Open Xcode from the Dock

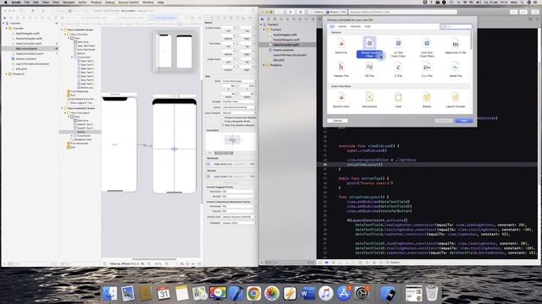coord(236,293)
